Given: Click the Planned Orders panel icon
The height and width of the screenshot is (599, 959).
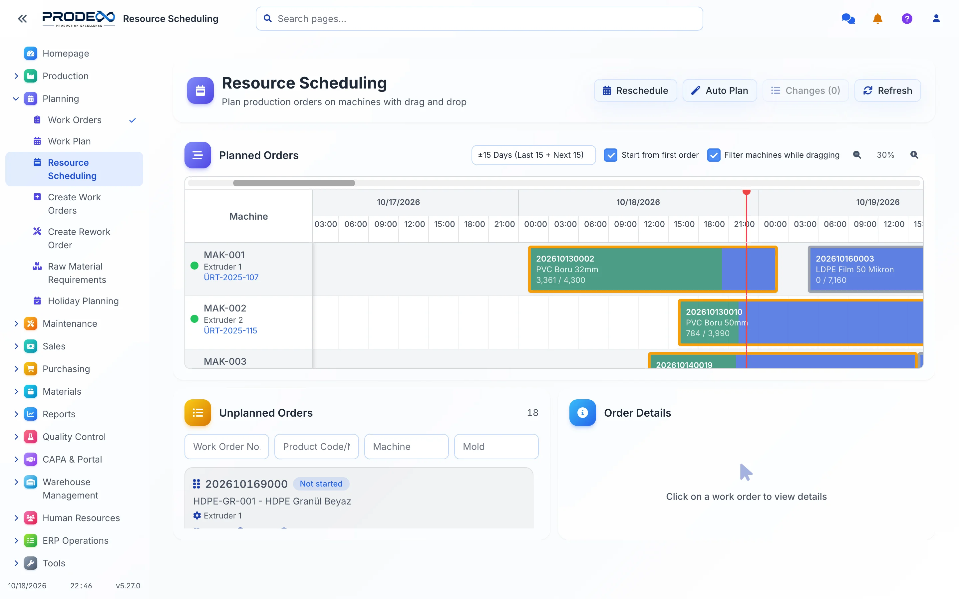Looking at the screenshot, I should coord(198,155).
